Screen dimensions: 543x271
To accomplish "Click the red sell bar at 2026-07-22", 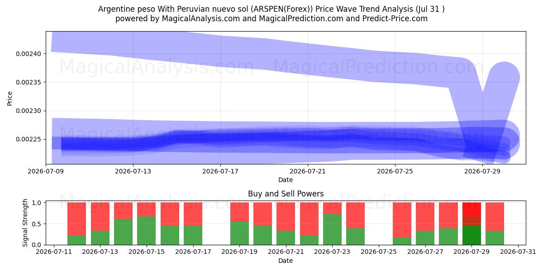I will 309,219.
